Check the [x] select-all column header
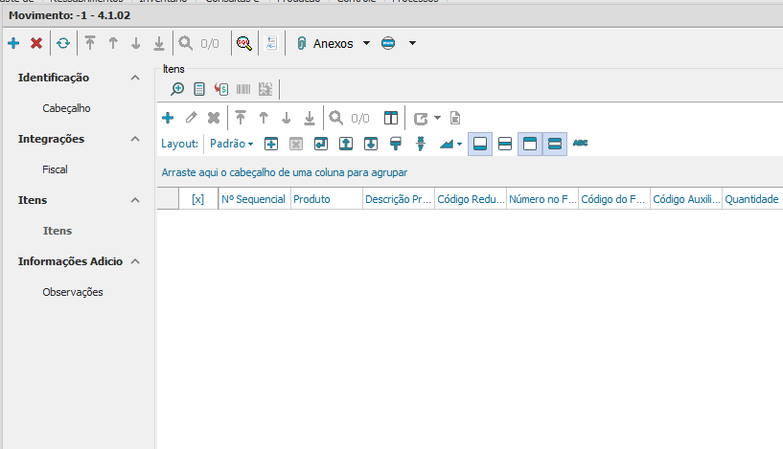The image size is (783, 449). [x=198, y=199]
